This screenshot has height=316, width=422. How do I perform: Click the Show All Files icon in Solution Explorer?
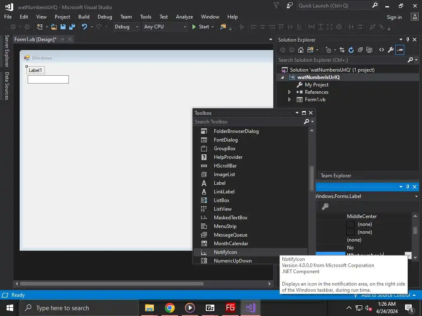coord(369,50)
